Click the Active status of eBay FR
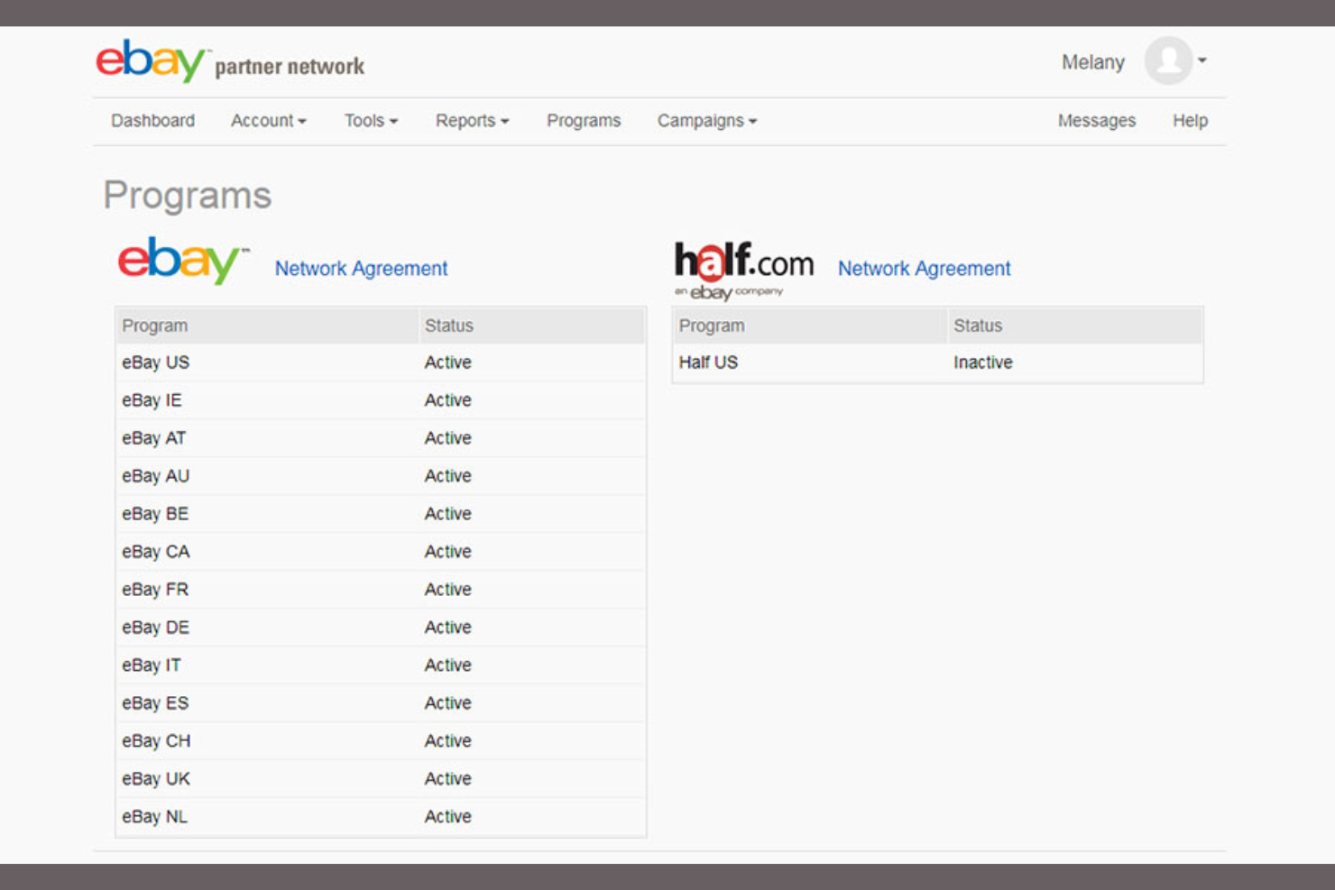 448,590
